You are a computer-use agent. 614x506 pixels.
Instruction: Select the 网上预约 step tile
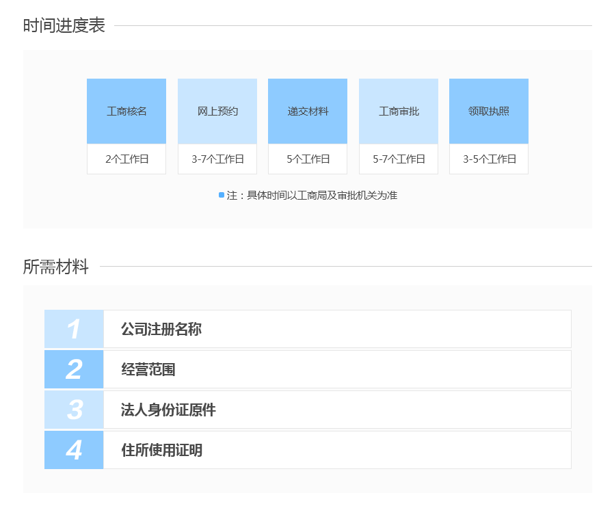coord(217,111)
